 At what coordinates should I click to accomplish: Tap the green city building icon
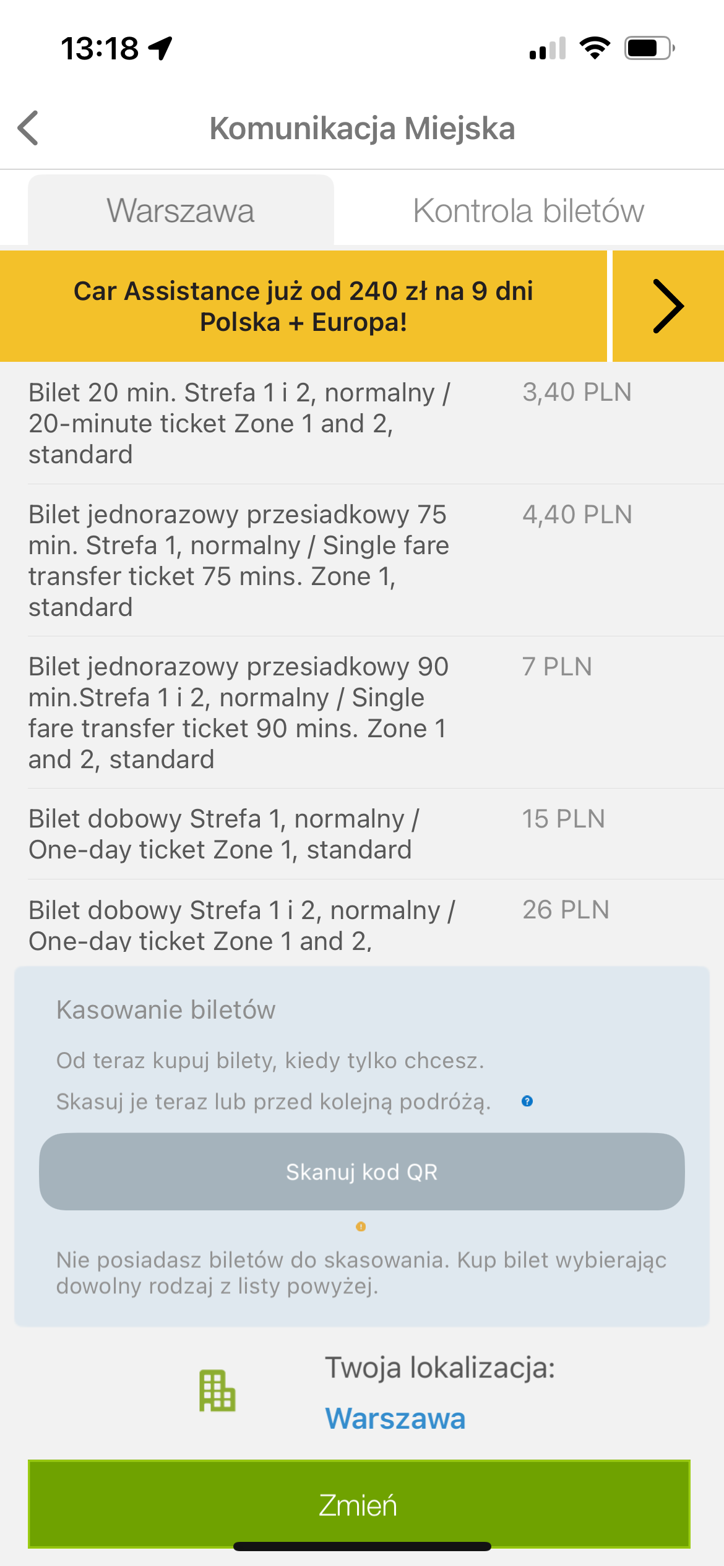pos(217,1391)
